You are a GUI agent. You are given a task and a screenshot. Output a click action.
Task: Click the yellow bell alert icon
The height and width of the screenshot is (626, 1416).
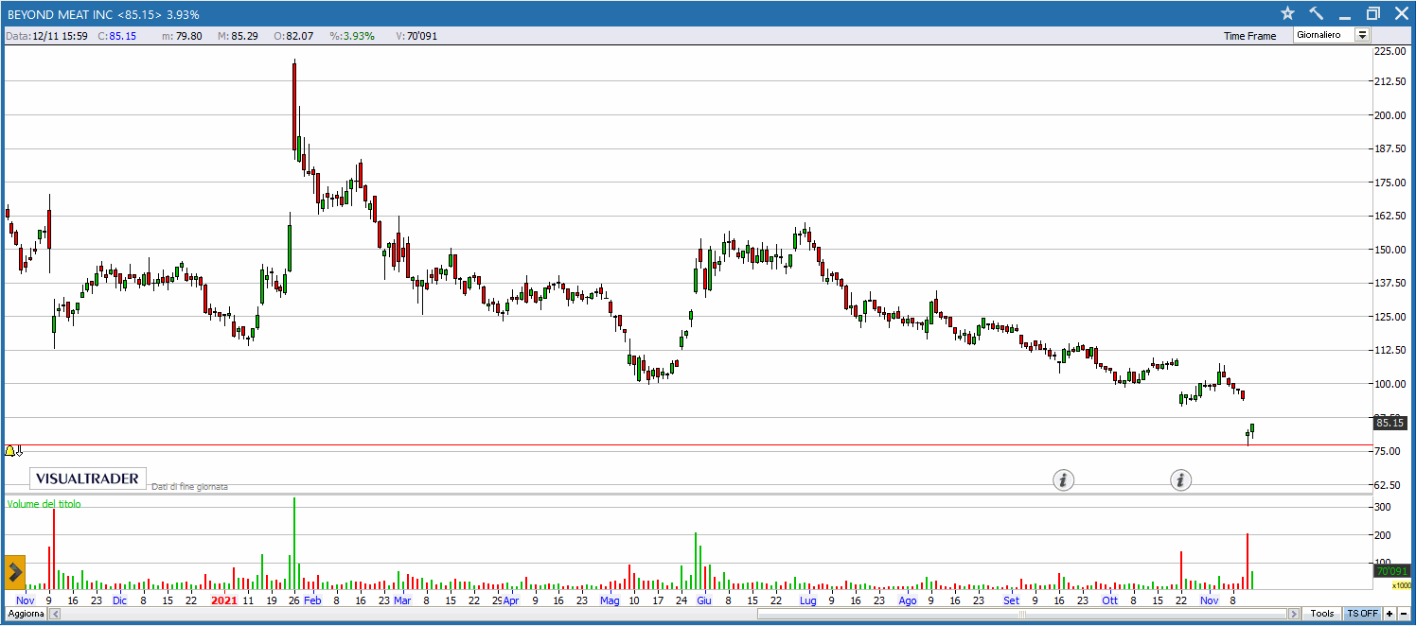(9, 451)
